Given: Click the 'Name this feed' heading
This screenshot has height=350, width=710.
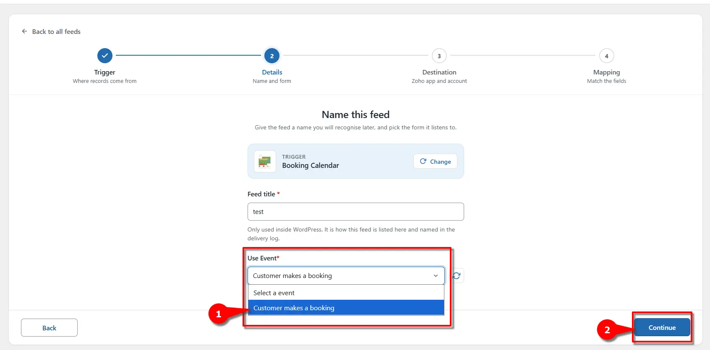Looking at the screenshot, I should (x=355, y=115).
